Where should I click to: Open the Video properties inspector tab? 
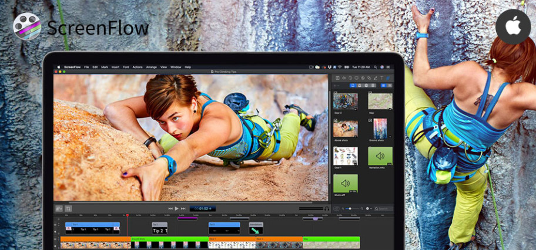(337, 78)
